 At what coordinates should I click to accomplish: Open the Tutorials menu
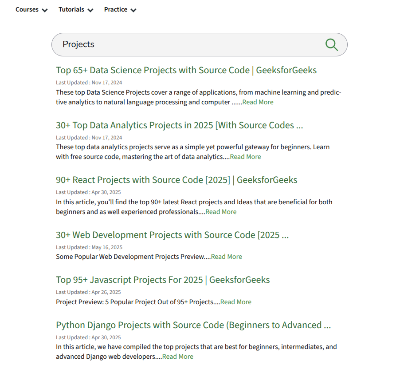tap(71, 9)
